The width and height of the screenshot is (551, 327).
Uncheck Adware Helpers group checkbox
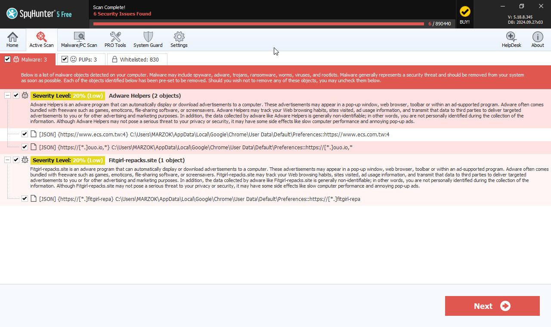[x=16, y=96]
